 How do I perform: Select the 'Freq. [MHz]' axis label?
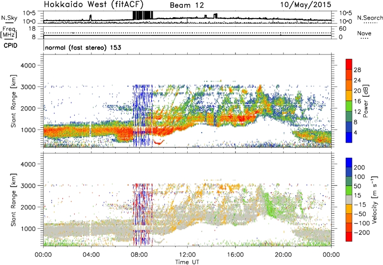tap(9, 32)
